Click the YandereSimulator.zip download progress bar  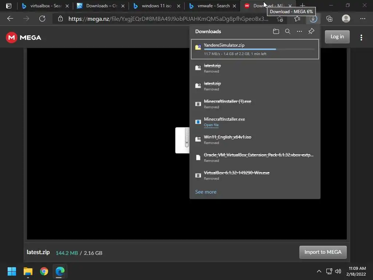point(259,49)
